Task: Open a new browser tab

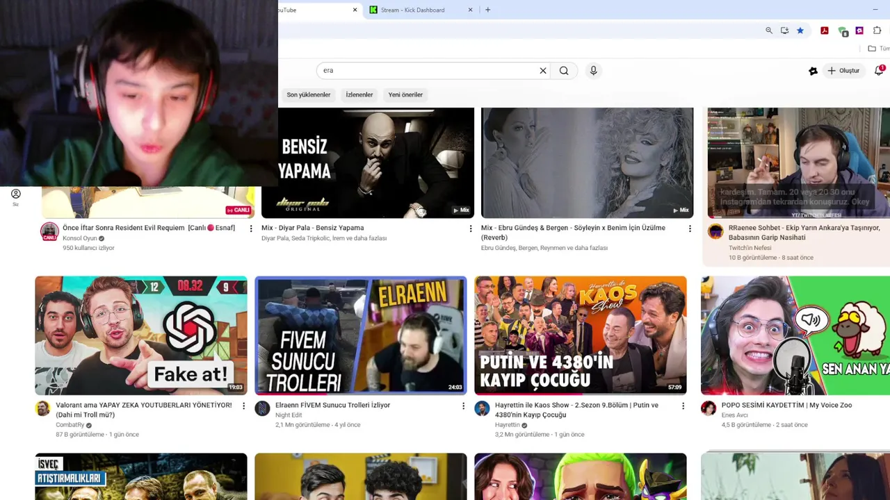Action: coord(487,10)
